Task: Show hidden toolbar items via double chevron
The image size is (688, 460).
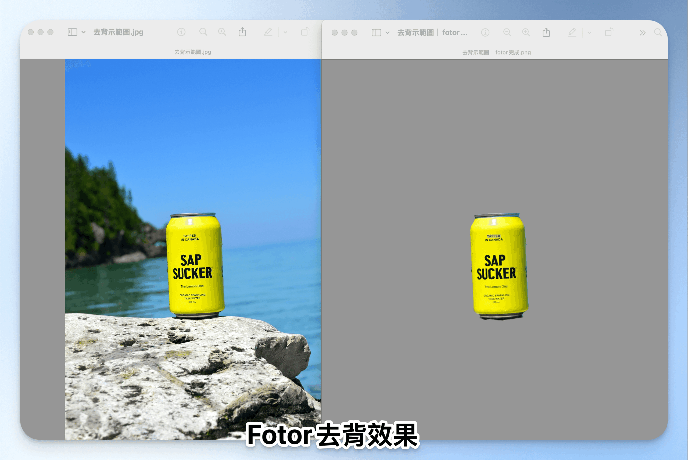Action: [x=643, y=33]
